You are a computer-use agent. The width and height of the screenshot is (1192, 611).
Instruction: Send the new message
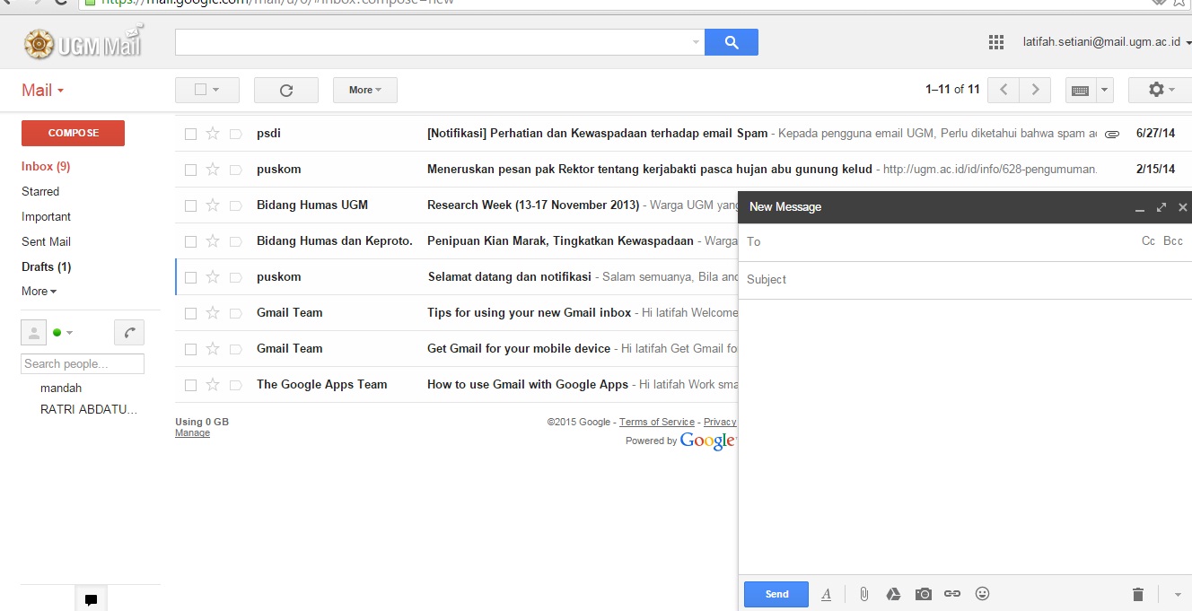click(776, 594)
